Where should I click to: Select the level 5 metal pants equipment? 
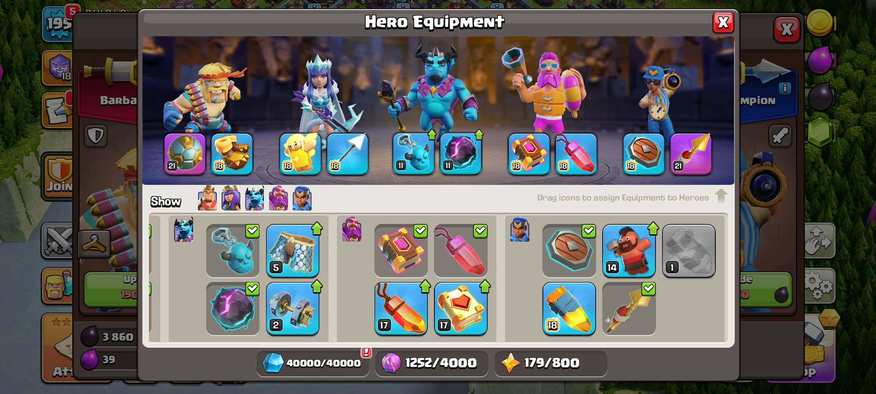coord(293,251)
